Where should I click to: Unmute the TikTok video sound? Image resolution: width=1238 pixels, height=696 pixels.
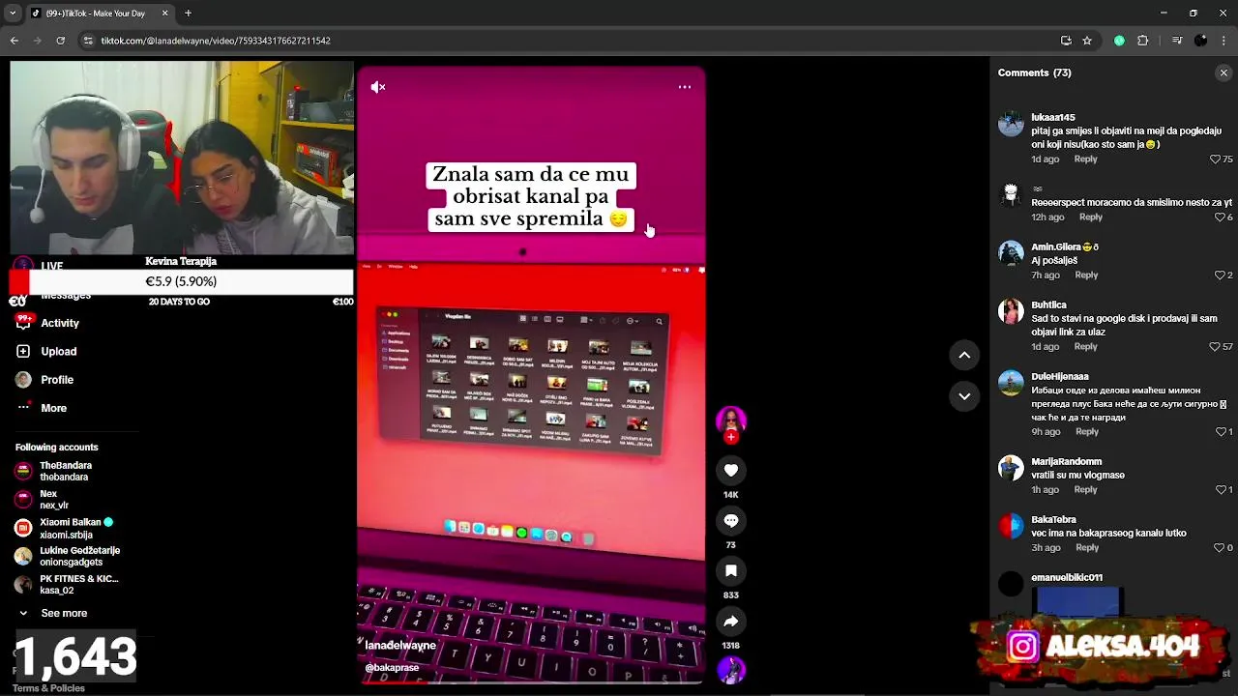[378, 87]
